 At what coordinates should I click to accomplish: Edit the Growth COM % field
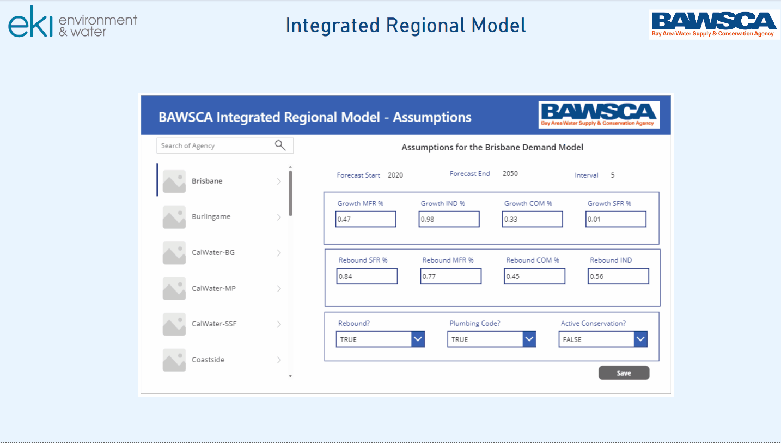[x=532, y=219]
